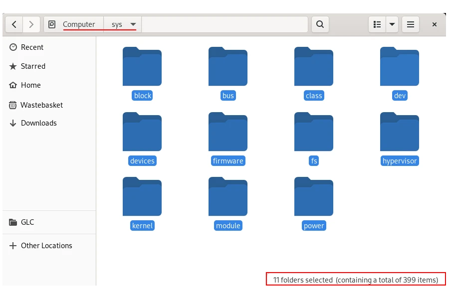Select the Starred sidebar item
Image resolution: width=449 pixels, height=299 pixels.
(x=33, y=66)
